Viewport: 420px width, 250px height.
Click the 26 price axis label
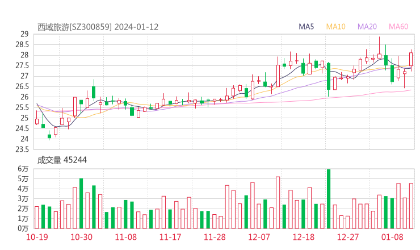point(24,97)
